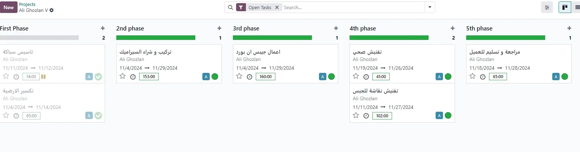This screenshot has height=152, width=580.
Task: Open project settings gear next to Ali Ghozlan V
Action: coord(52,11)
